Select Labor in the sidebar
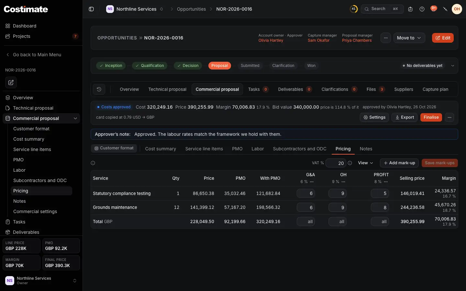 (19, 170)
